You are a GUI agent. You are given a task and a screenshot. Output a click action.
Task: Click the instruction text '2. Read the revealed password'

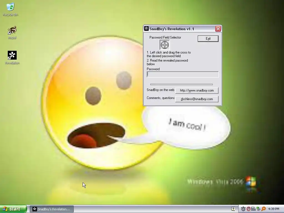click(x=167, y=62)
